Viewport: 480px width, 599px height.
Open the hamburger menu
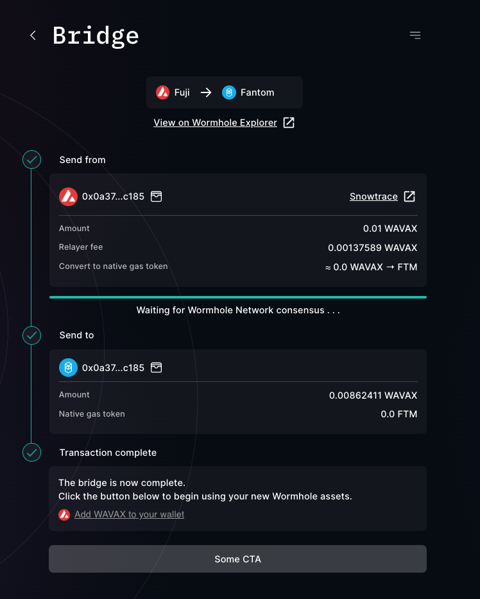pyautogui.click(x=415, y=35)
